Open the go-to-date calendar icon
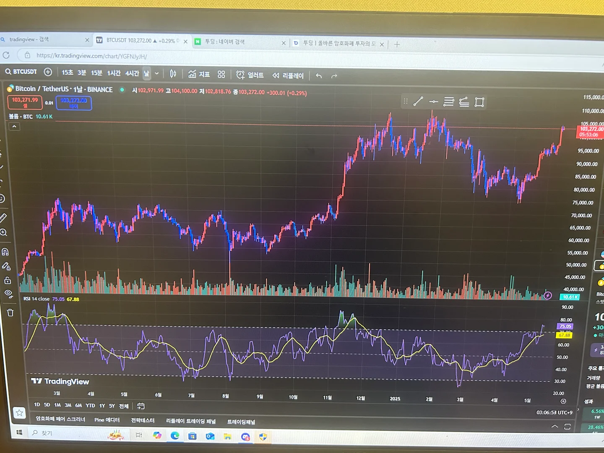 coord(141,406)
